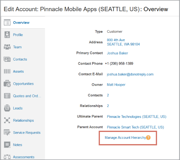Click the Contacts count 2 link
This screenshot has width=180, height=160.
click(x=108, y=95)
